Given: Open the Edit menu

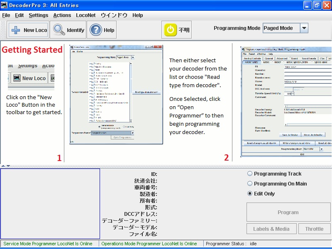Looking at the screenshot, I should click(x=19, y=15).
